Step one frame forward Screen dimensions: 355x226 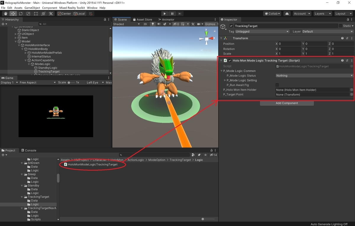[180, 14]
